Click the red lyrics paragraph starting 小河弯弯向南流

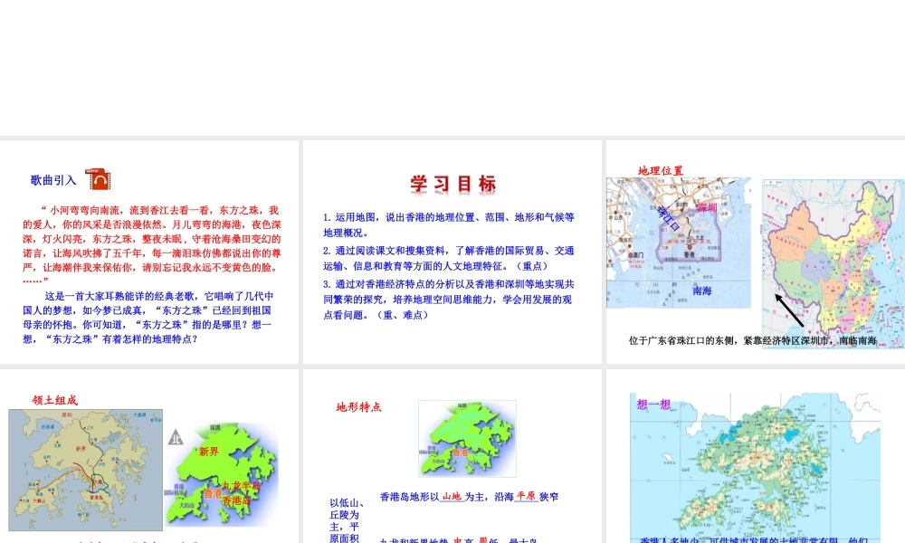152,244
